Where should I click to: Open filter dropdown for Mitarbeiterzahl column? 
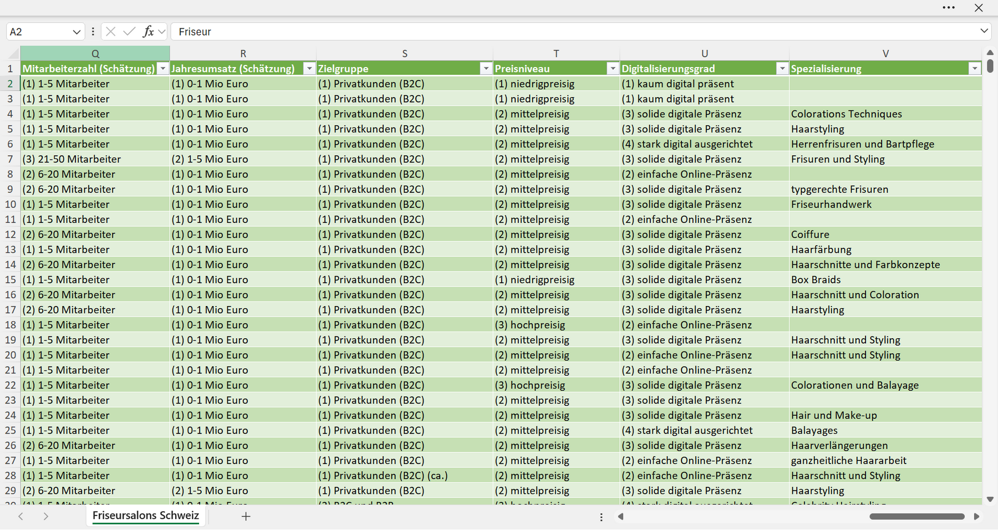click(x=163, y=69)
